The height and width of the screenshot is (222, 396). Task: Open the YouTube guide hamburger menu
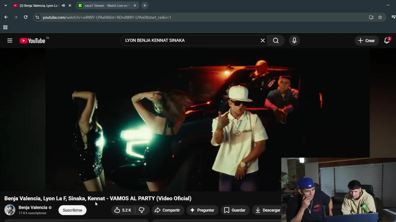[10, 40]
